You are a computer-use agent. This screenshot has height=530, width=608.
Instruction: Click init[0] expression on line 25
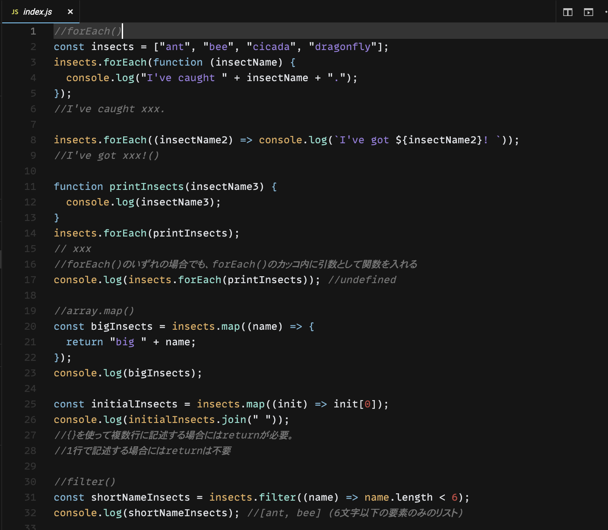(x=355, y=404)
